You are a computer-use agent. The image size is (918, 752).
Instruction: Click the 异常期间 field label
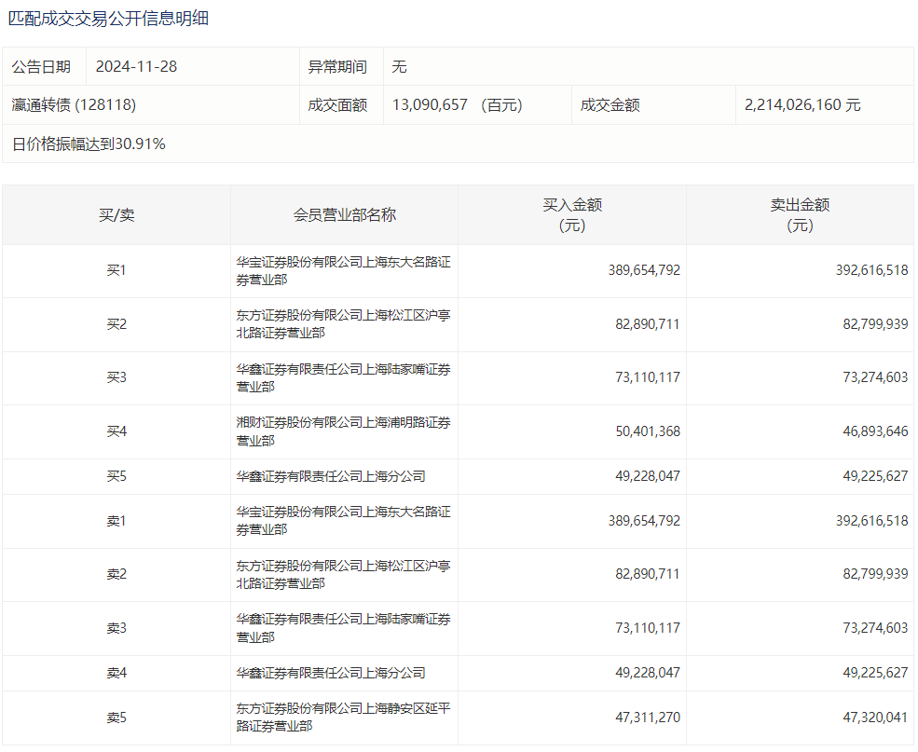337,67
